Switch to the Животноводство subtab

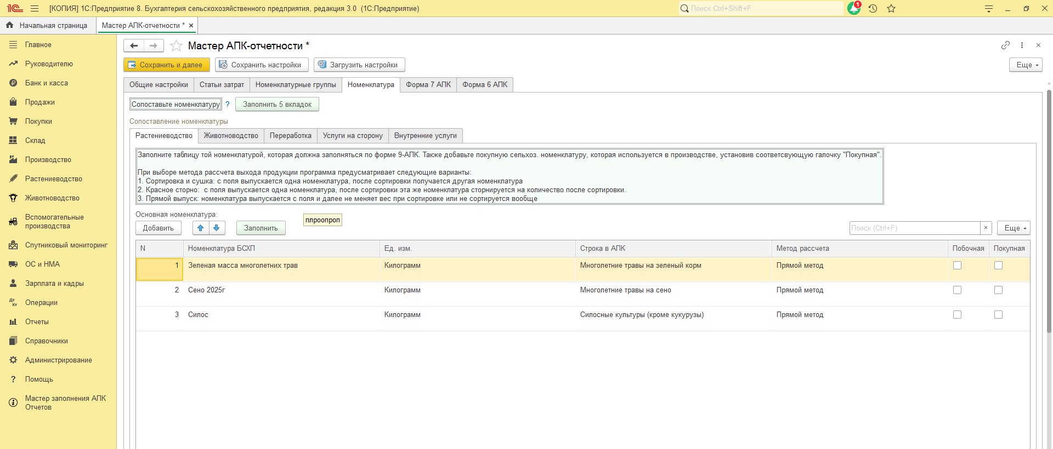pos(231,136)
